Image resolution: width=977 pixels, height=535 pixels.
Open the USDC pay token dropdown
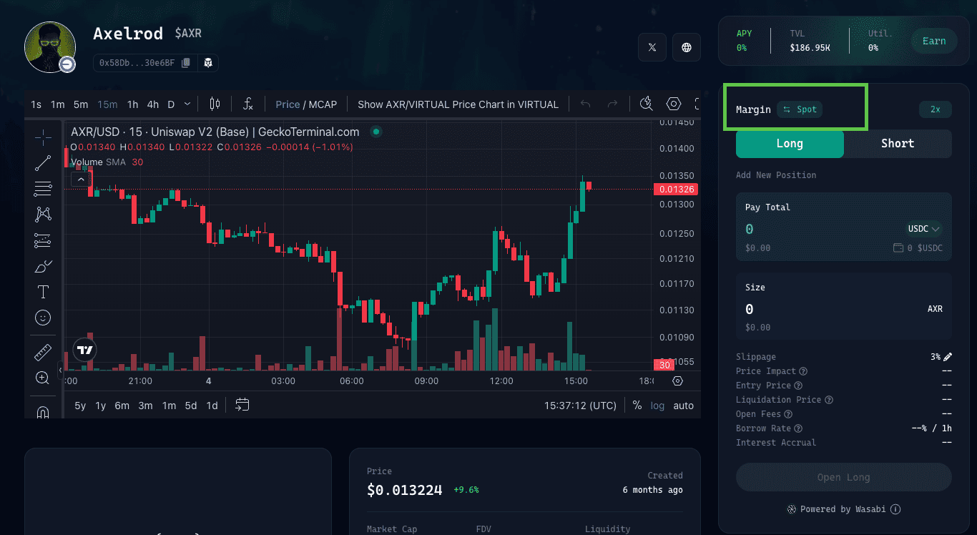click(x=924, y=229)
